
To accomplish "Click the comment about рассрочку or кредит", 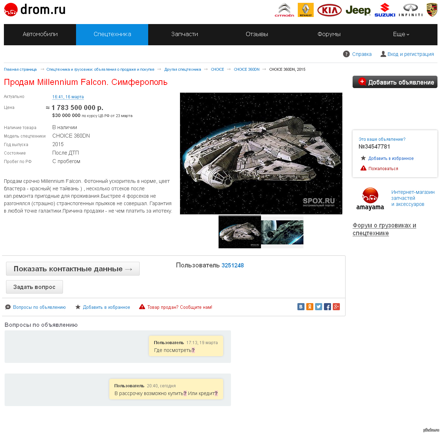I will click(x=166, y=393).
